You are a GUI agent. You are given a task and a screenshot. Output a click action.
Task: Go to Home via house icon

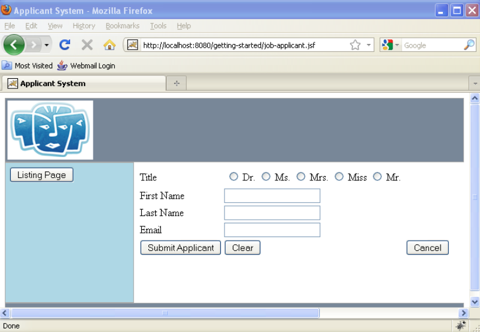click(109, 45)
